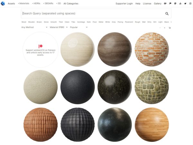
Task: Increase thumbnail size with plus icon
Action: point(164,28)
